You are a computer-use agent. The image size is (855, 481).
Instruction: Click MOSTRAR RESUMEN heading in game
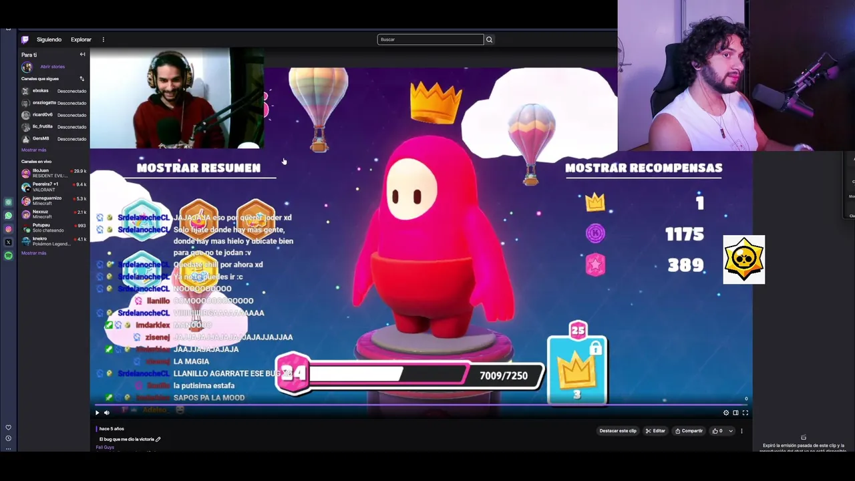[198, 168]
